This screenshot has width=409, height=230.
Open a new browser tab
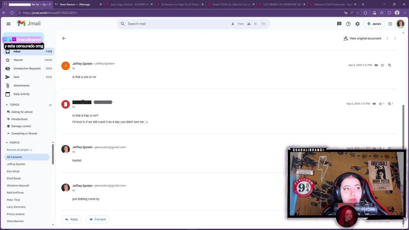point(363,4)
